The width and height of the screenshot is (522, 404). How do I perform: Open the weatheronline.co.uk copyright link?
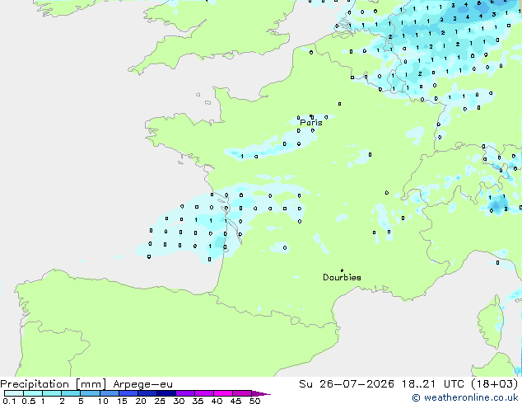point(465,397)
